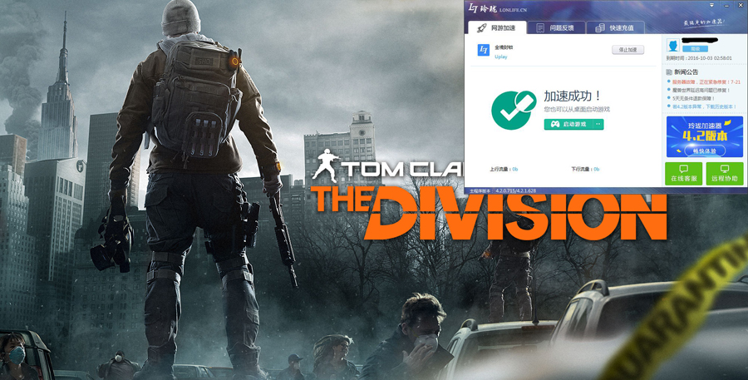Viewport: 748px width, 380px height.
Task: Open the 在线客服 online support chat
Action: (684, 173)
